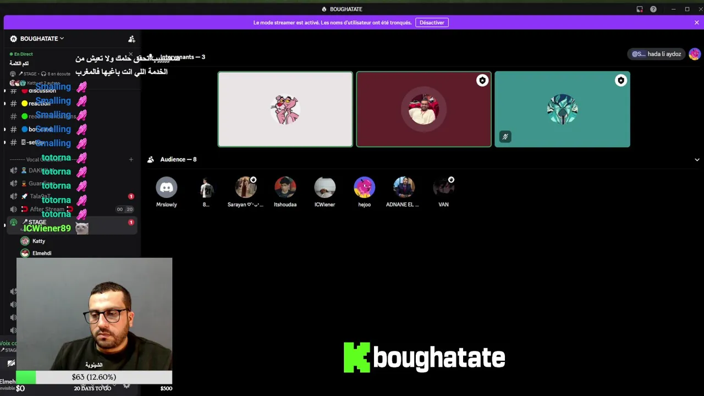Open Mrslowly audience member avatar
The width and height of the screenshot is (704, 396).
click(x=166, y=187)
